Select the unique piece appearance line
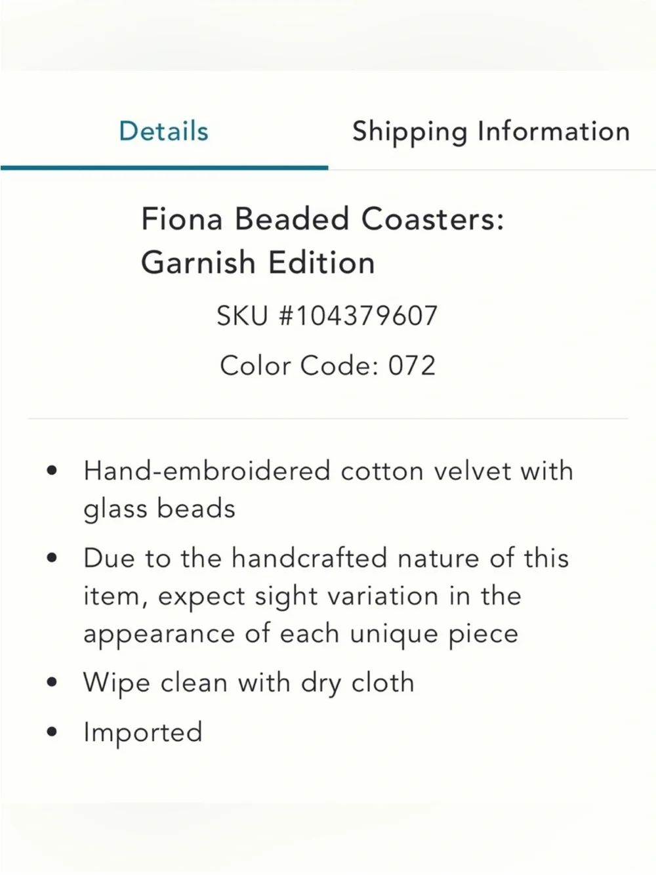Image resolution: width=656 pixels, height=875 pixels. (300, 635)
